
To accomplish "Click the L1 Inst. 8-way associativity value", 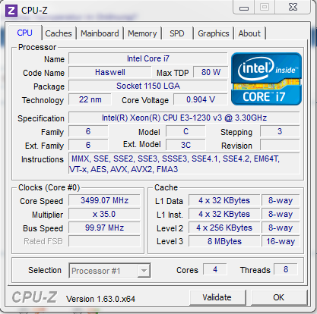I will (x=281, y=214).
